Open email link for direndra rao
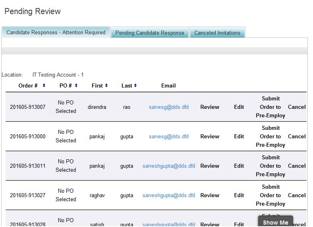This screenshot has width=313, height=227. [169, 107]
